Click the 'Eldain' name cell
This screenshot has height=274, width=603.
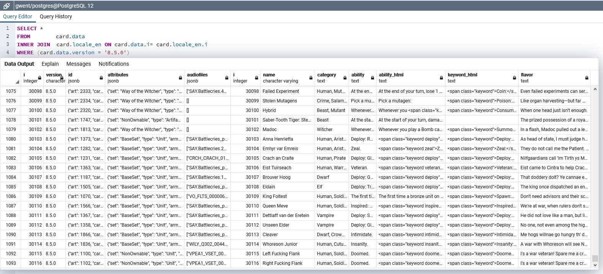coord(287,187)
